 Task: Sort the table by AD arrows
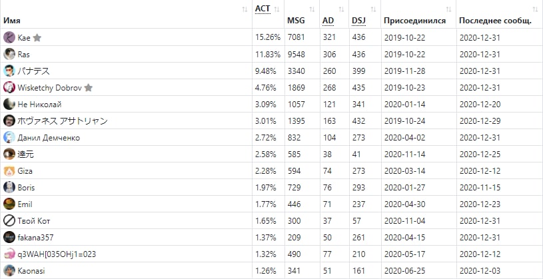pos(341,9)
